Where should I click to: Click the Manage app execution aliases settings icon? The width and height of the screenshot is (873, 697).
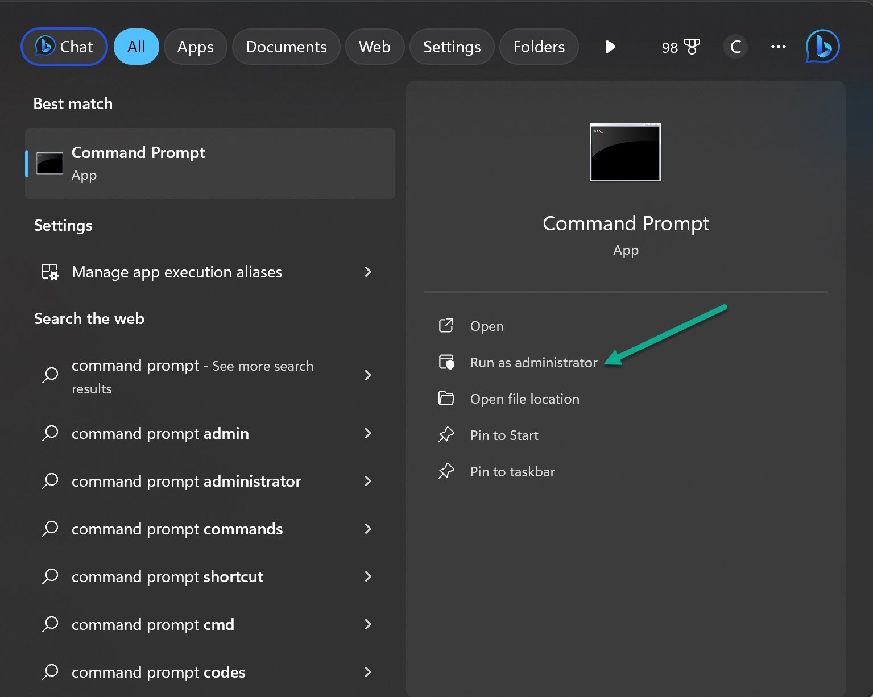click(x=50, y=272)
